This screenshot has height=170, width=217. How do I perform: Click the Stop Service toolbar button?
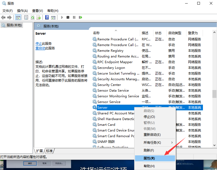click(68, 17)
